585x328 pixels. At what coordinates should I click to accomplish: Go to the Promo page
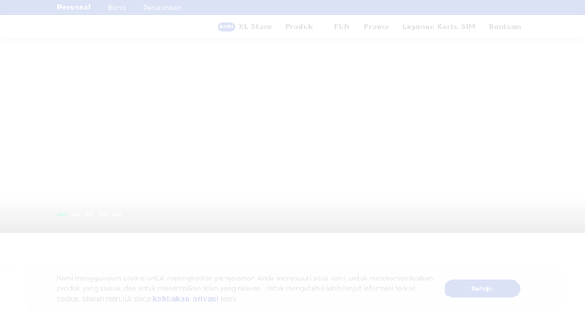pos(376,26)
